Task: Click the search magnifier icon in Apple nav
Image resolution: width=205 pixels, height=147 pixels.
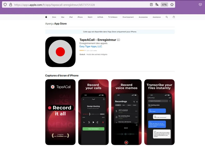Action: [x=167, y=17]
